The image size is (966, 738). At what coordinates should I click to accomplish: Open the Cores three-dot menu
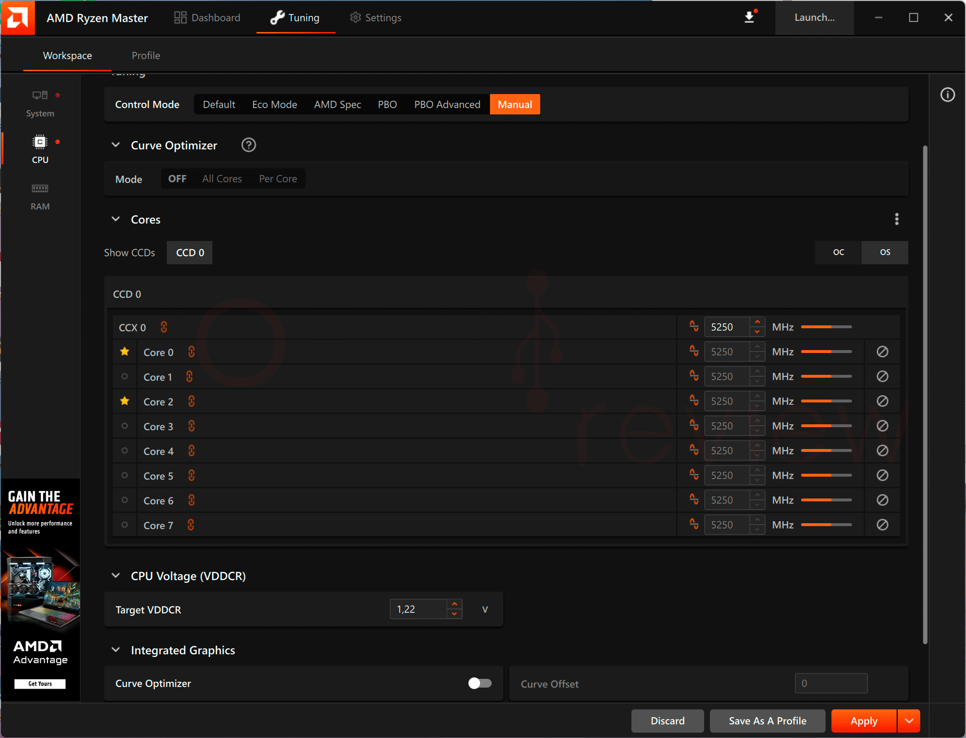(x=897, y=219)
